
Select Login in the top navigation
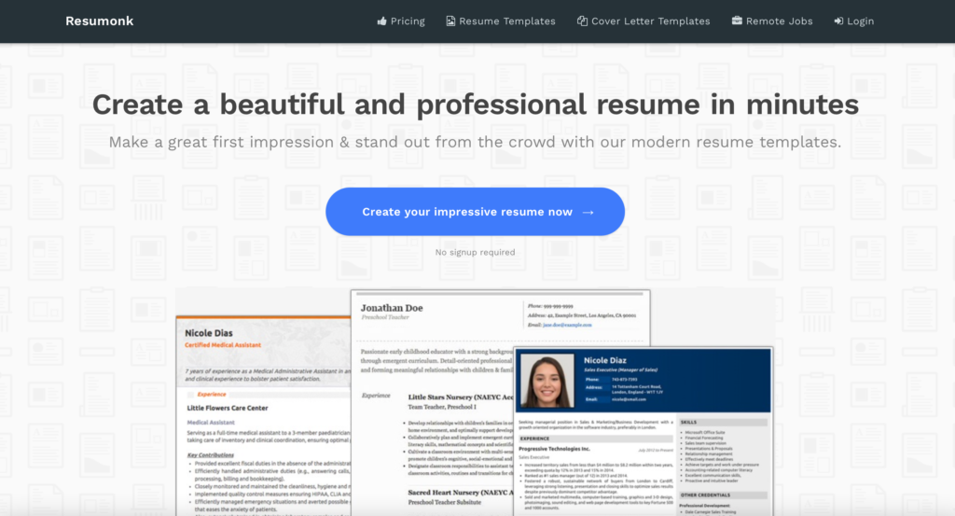point(860,21)
